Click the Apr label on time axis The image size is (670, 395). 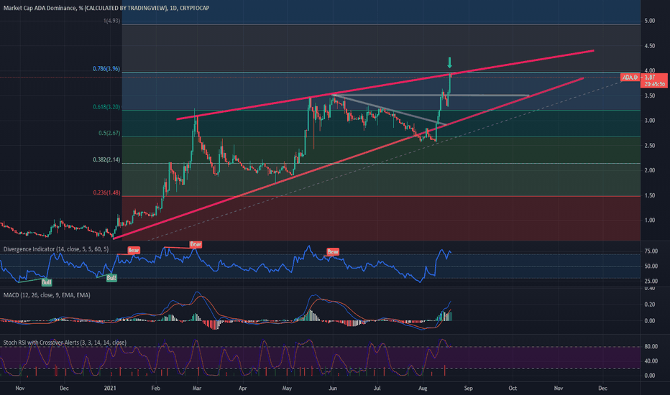pos(243,388)
